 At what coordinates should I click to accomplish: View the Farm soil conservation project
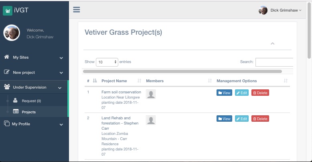[x=224, y=93]
